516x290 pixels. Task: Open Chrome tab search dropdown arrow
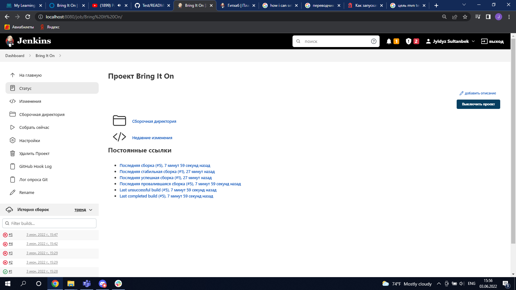(464, 5)
